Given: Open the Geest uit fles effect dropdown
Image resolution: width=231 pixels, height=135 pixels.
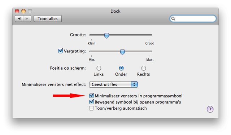Looking at the screenshot, I should tap(113, 84).
